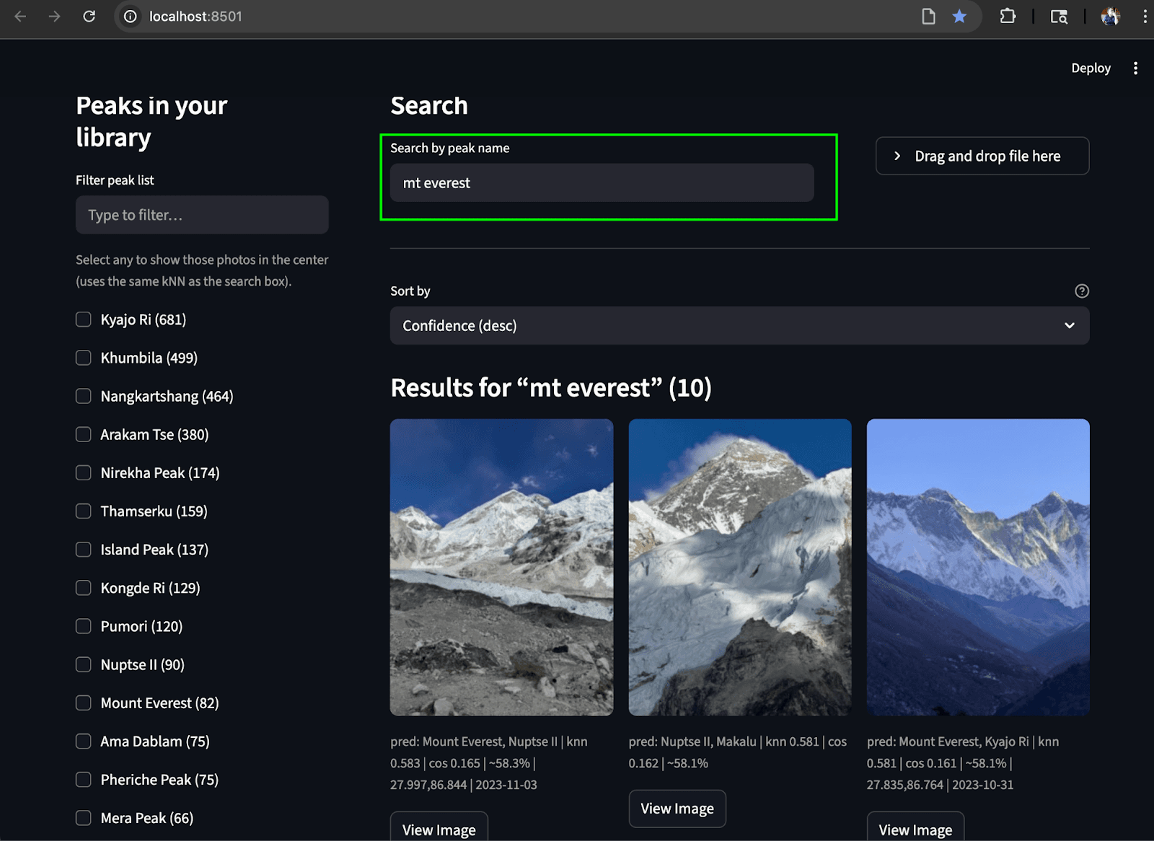Reload the page with the refresh icon
This screenshot has width=1154, height=841.
[89, 16]
